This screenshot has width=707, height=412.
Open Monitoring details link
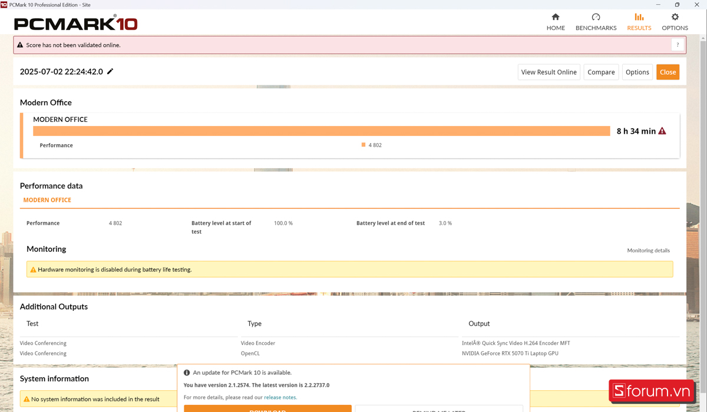(x=648, y=250)
